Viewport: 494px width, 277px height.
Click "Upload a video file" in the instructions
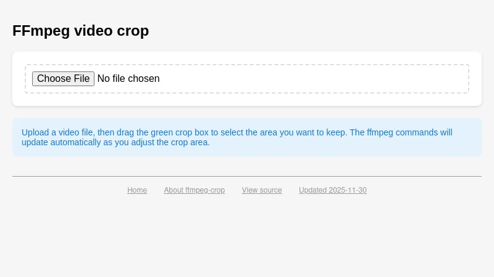click(x=57, y=132)
